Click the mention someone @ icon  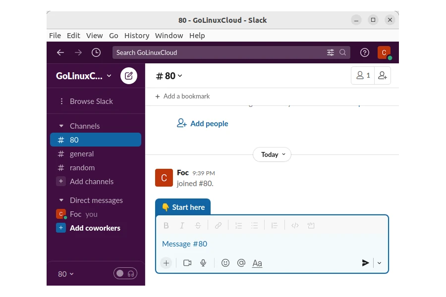tap(241, 263)
